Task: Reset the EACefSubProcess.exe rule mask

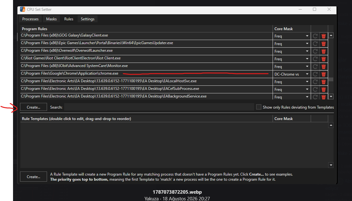Action: click(315, 90)
